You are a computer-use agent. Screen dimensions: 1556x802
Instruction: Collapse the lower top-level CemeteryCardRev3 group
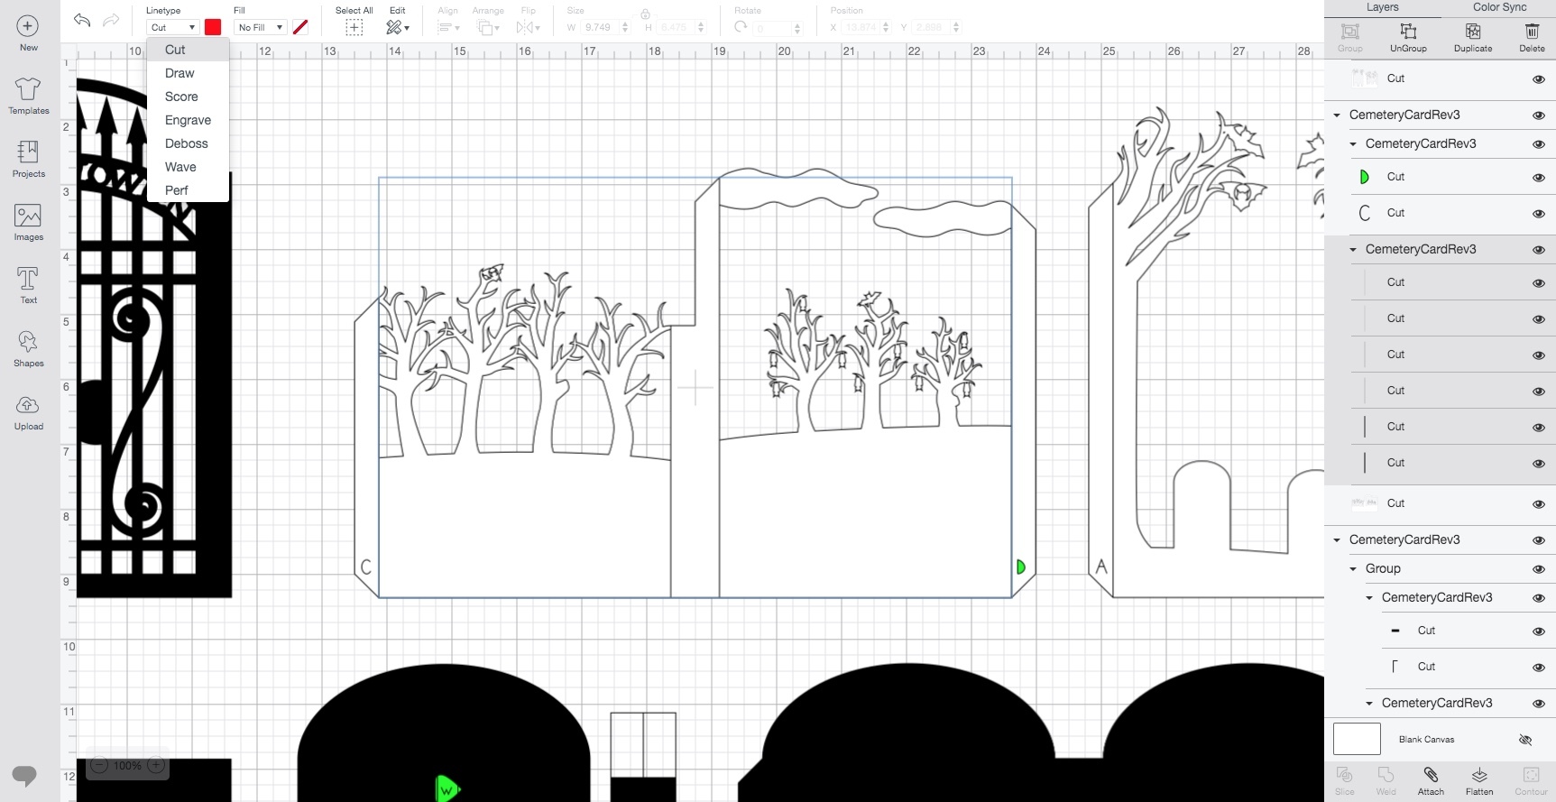[1337, 540]
